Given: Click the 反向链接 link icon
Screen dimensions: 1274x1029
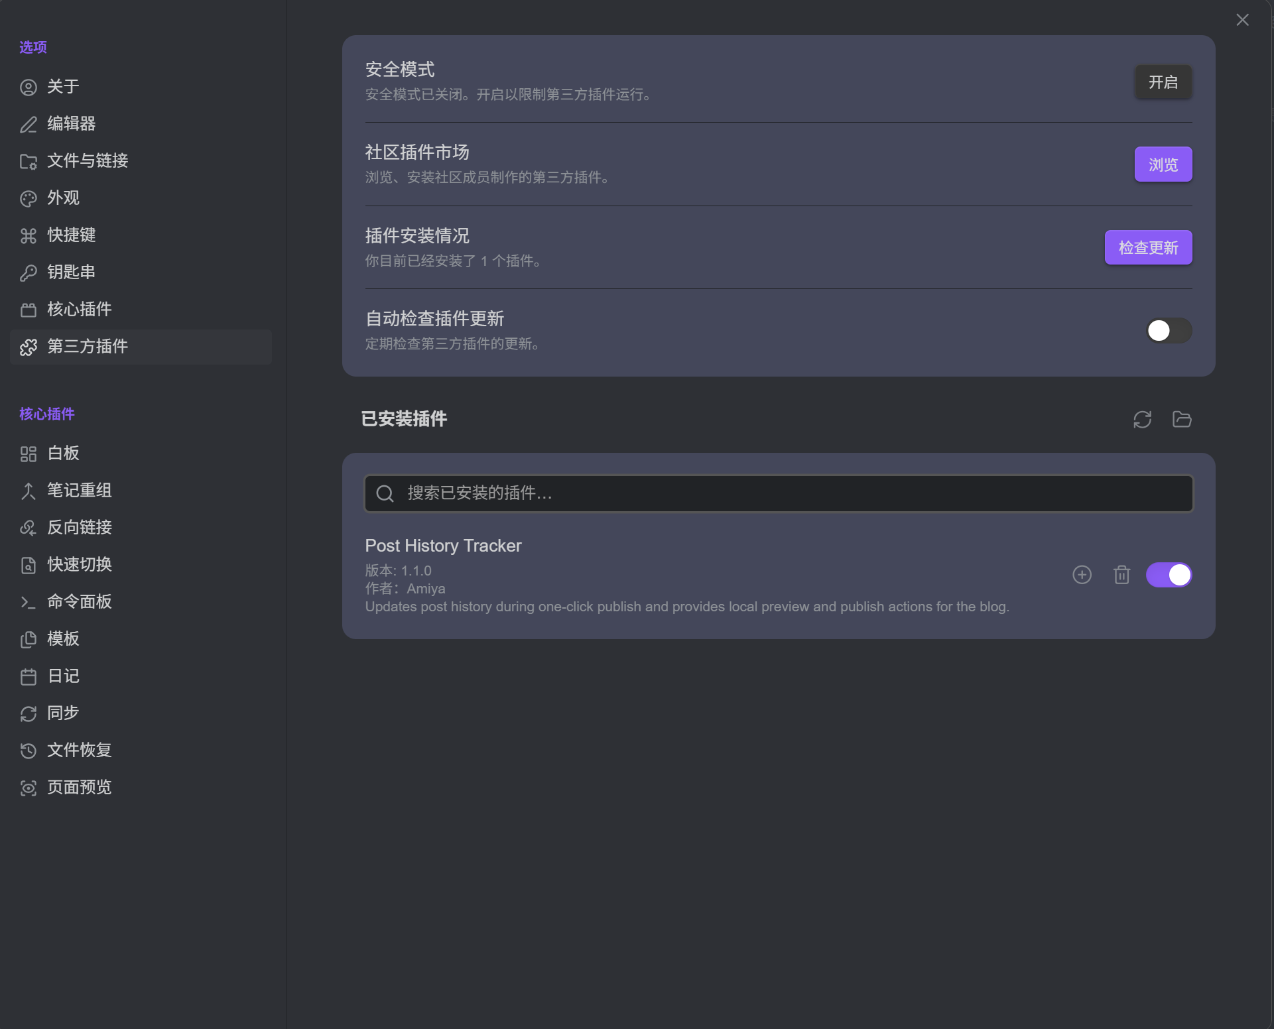Looking at the screenshot, I should click(x=29, y=528).
